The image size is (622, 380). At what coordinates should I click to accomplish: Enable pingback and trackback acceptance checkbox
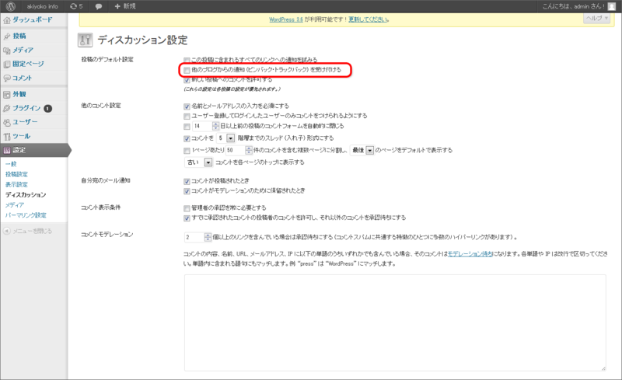pos(187,70)
